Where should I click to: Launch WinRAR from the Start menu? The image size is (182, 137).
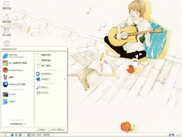(x=18, y=94)
